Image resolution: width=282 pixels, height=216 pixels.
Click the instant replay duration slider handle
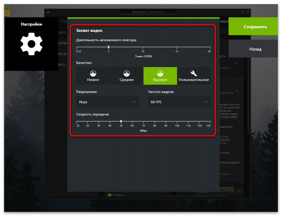pyautogui.click(x=109, y=47)
